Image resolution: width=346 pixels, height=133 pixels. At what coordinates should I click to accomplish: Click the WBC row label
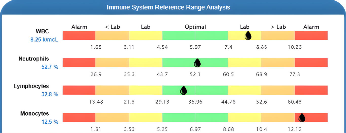42,31
